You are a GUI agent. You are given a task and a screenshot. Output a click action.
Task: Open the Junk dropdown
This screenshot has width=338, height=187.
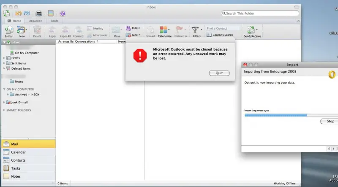point(133,35)
